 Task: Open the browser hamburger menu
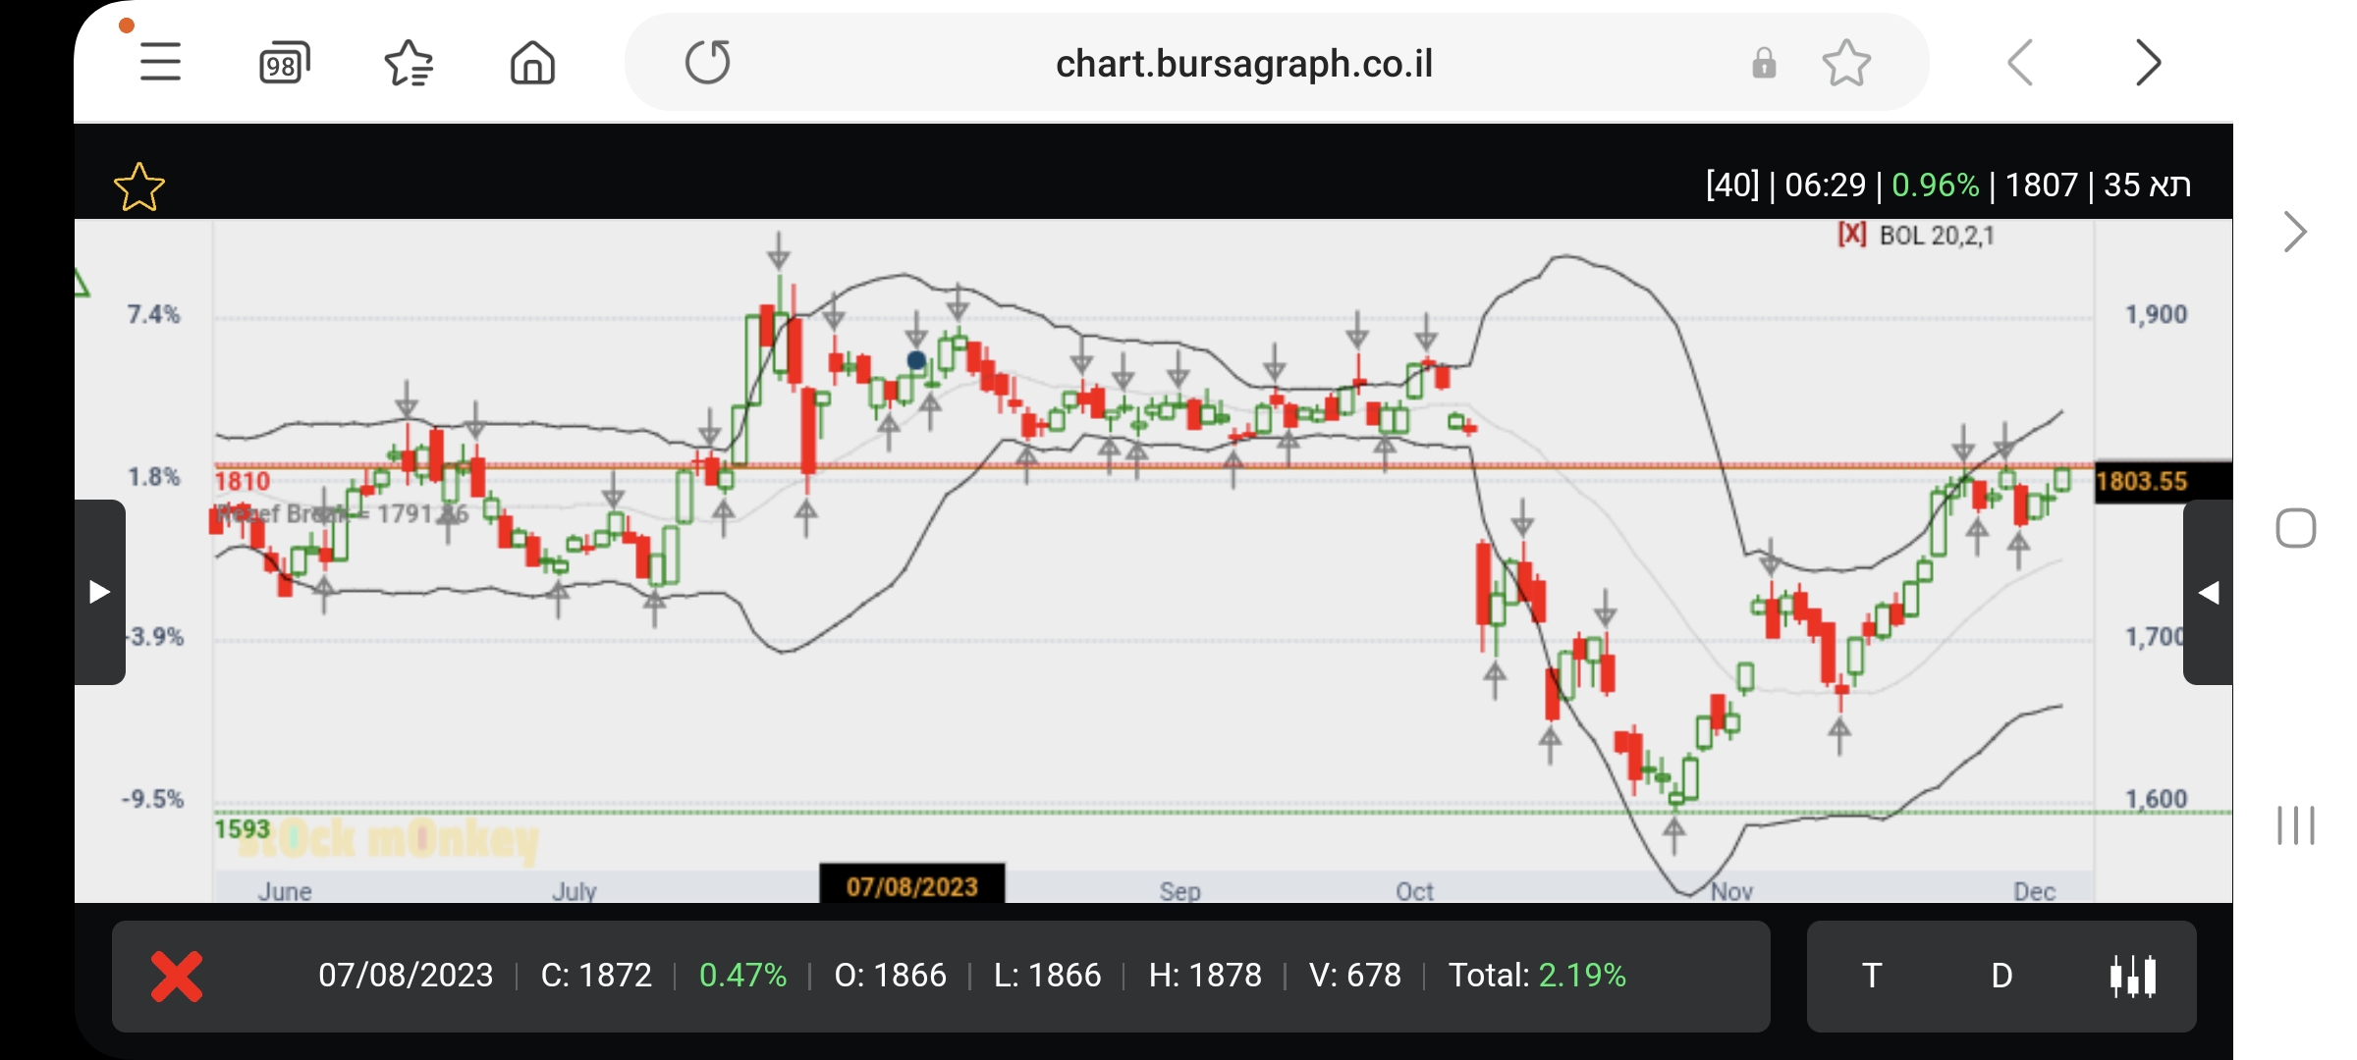tap(160, 63)
